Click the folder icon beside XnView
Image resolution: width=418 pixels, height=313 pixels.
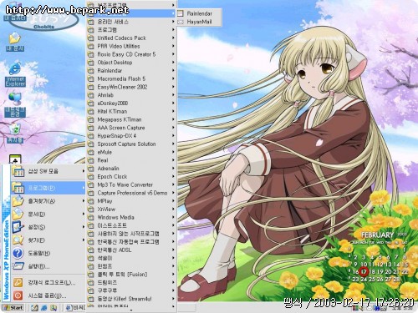[91, 210]
